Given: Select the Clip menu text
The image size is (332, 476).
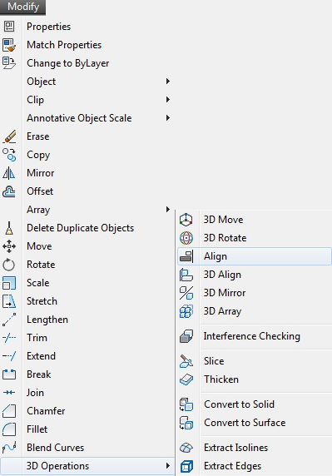Looking at the screenshot, I should click(x=35, y=100).
